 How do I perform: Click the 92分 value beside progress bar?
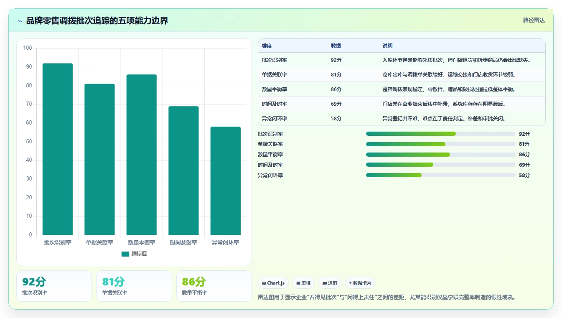coord(524,134)
